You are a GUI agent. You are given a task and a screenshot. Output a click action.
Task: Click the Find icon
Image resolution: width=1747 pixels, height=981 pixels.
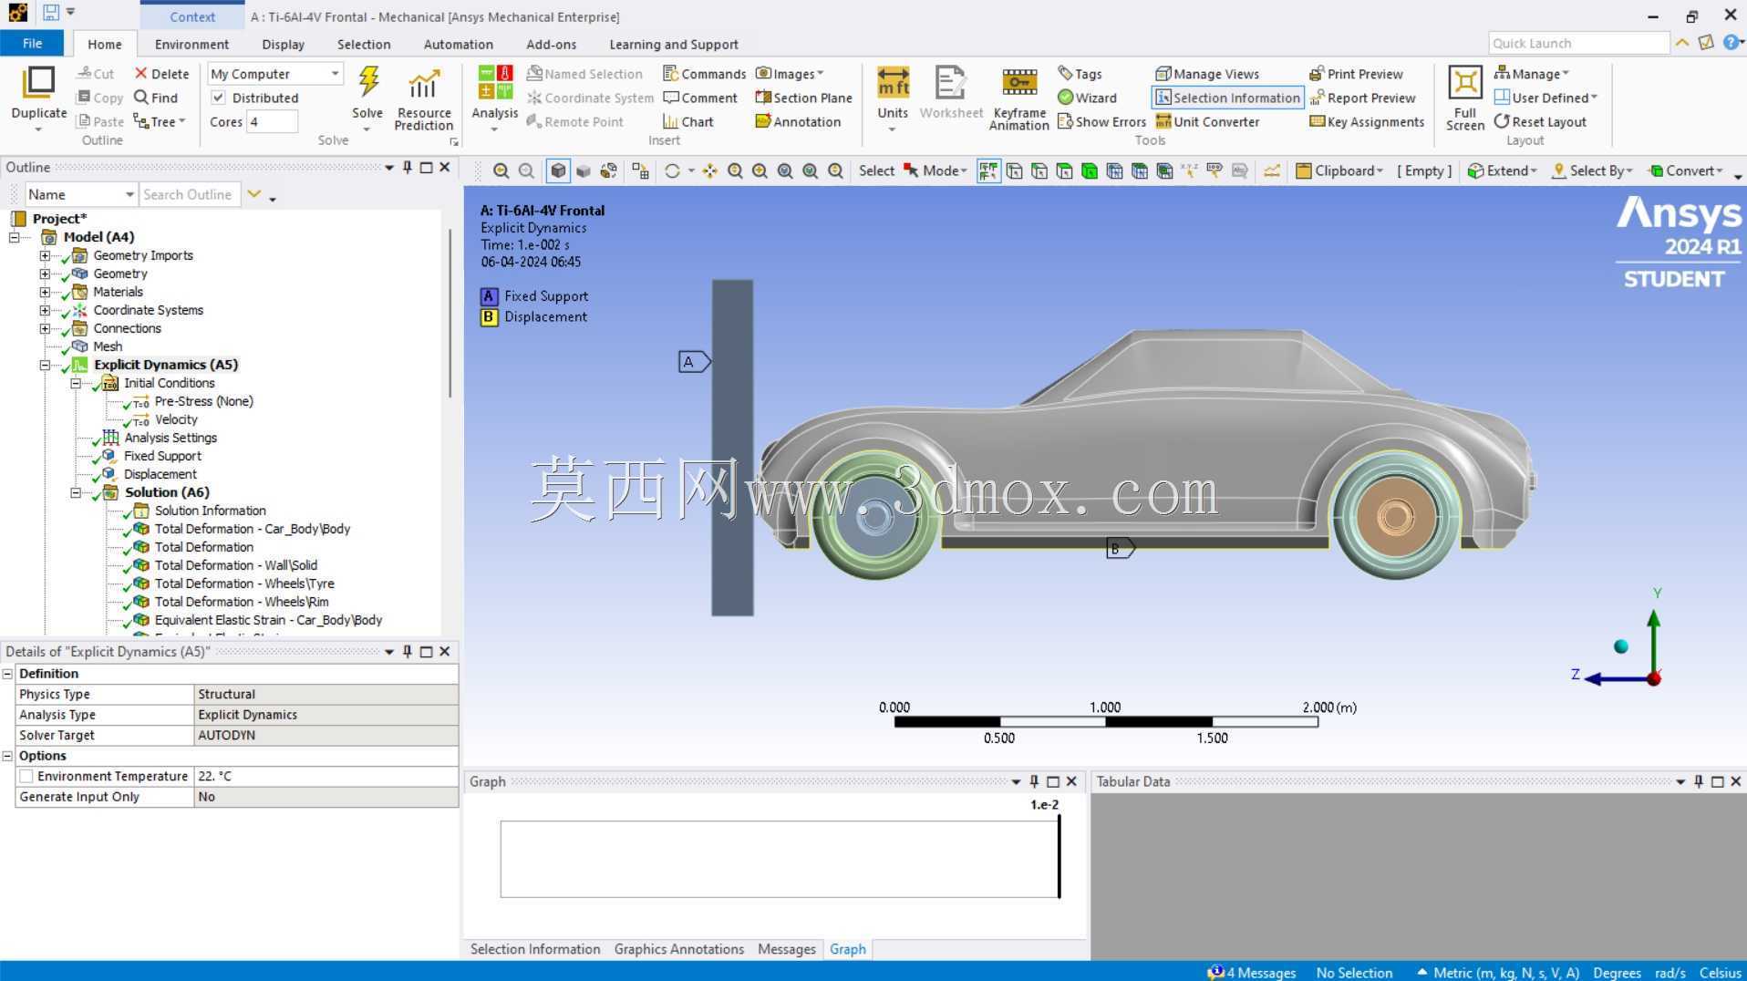(155, 98)
